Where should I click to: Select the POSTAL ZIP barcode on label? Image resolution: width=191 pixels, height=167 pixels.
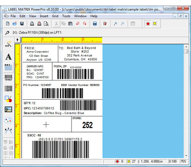click(x=75, y=74)
